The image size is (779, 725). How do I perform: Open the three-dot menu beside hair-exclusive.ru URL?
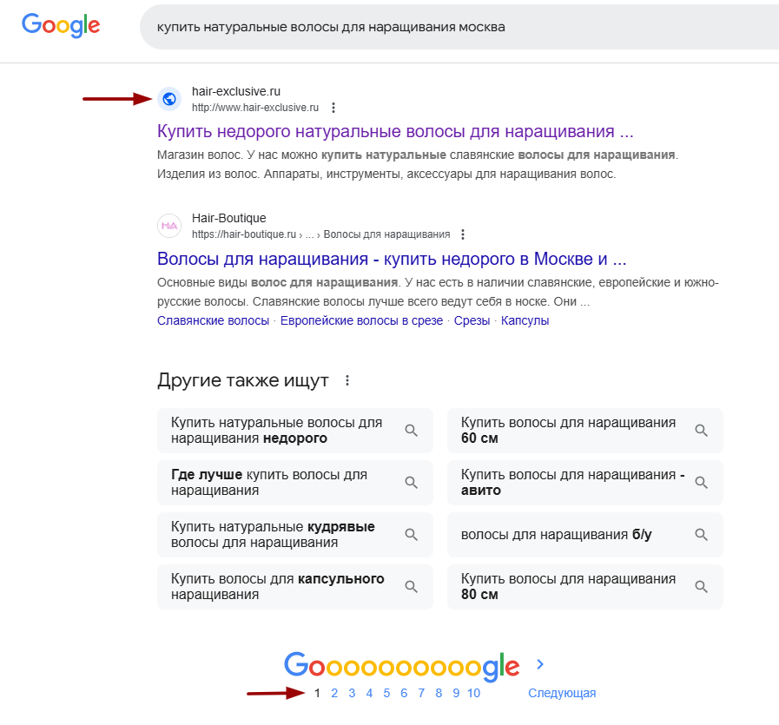[x=333, y=108]
